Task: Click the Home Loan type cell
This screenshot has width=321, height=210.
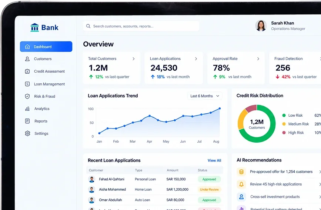Action: 143,190
